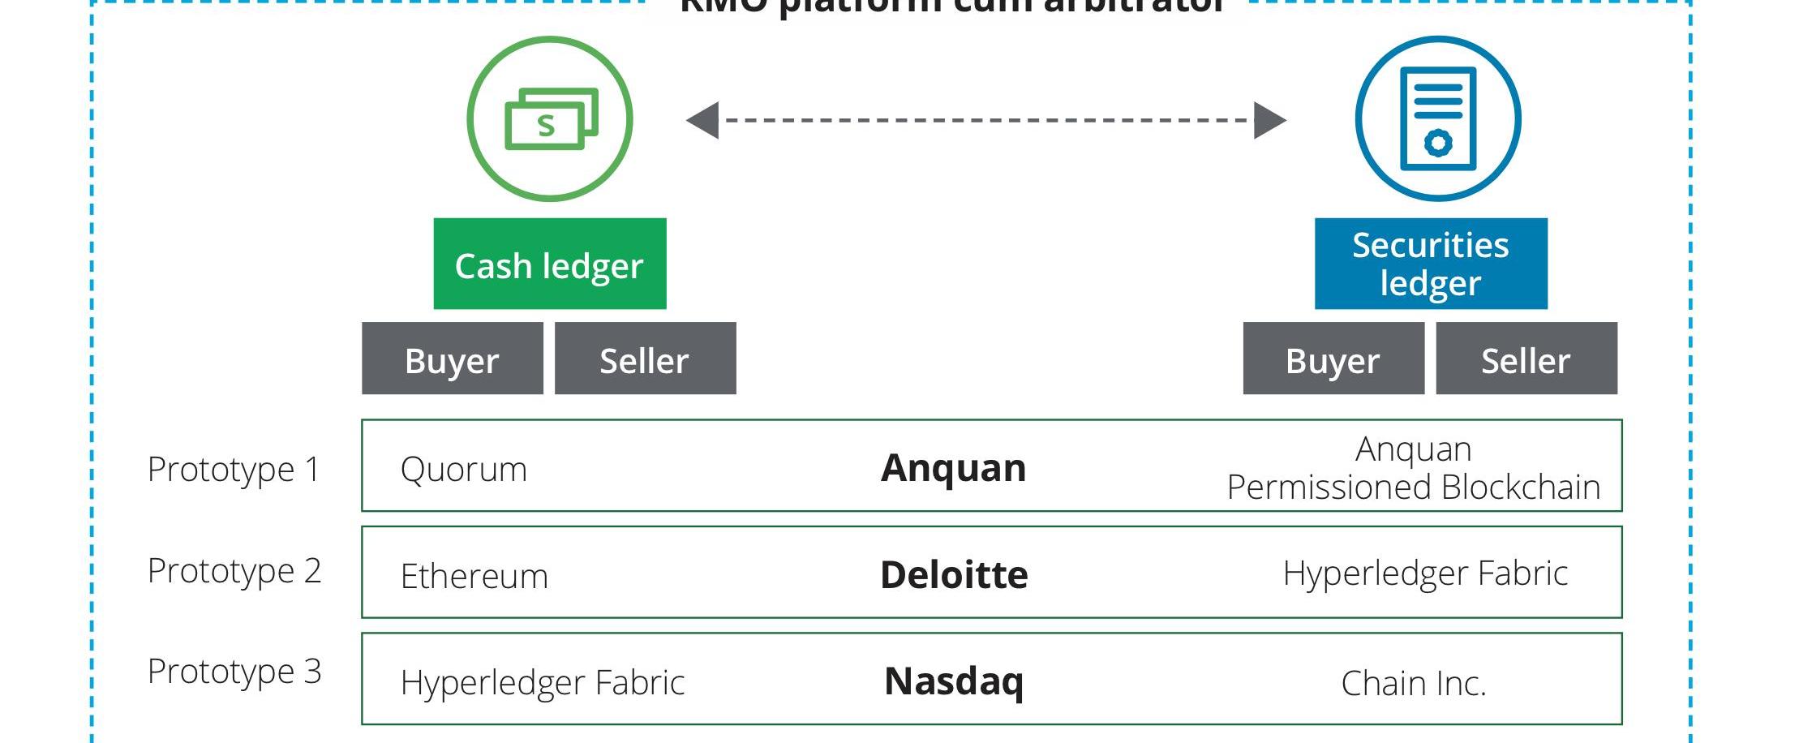
Task: Select the green Cash ledger box
Action: (x=550, y=264)
